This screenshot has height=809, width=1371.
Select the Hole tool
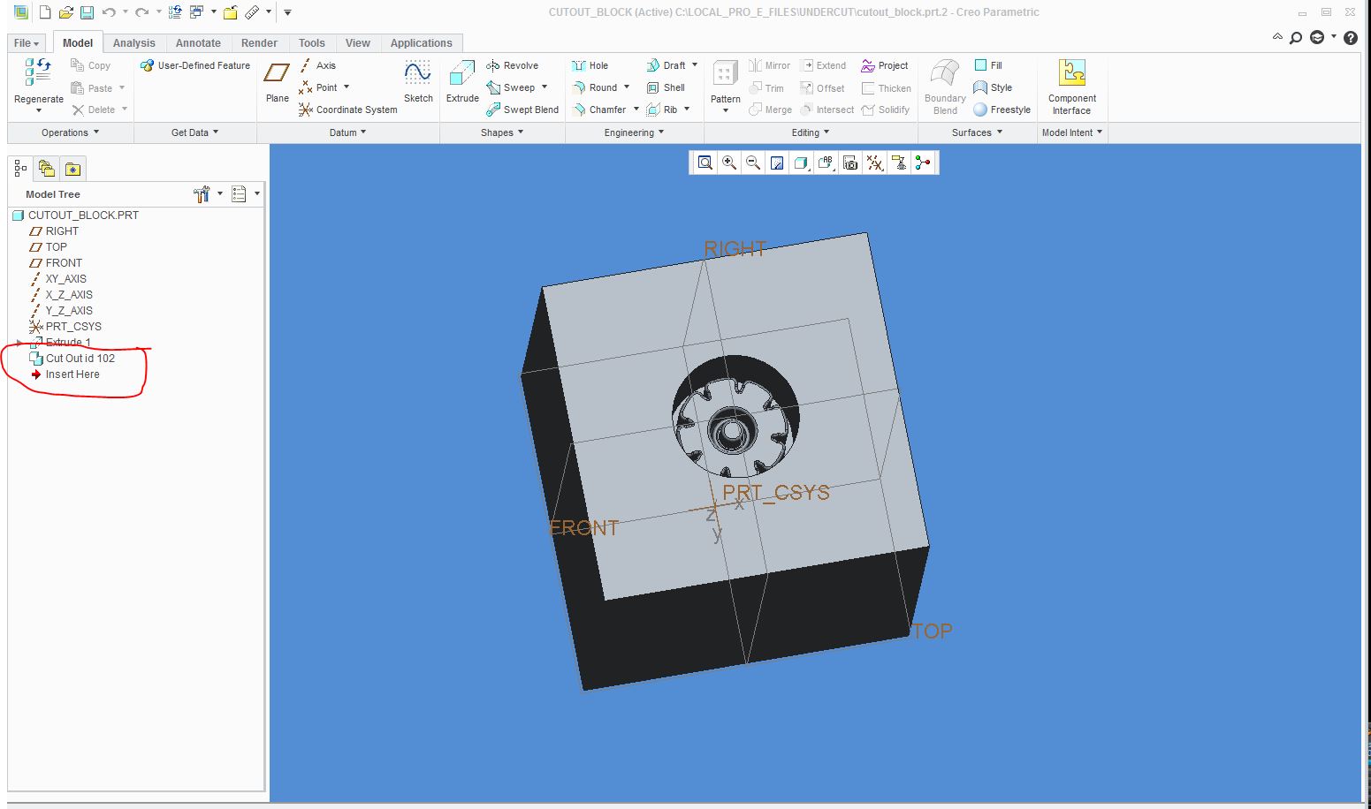(590, 65)
